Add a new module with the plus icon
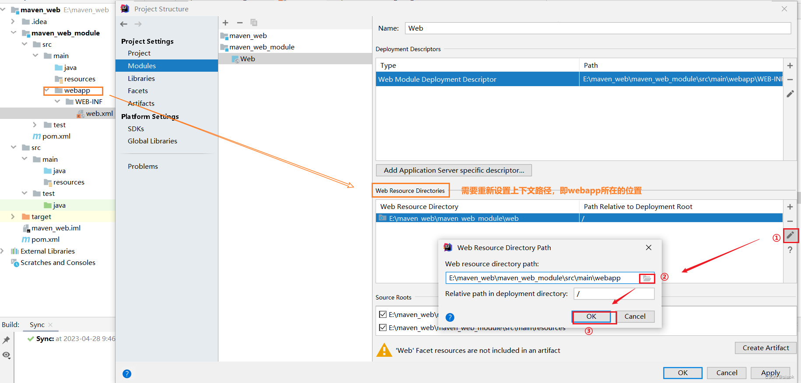This screenshot has width=801, height=383. click(x=225, y=23)
